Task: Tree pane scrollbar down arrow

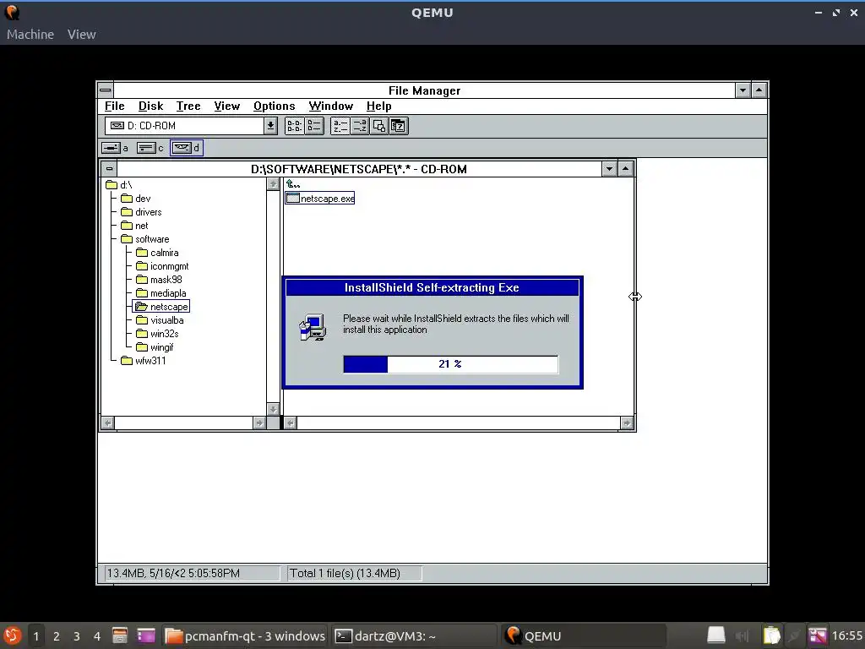Action: (x=273, y=409)
